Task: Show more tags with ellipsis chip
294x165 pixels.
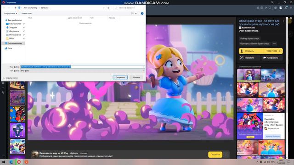Action: coord(274,44)
